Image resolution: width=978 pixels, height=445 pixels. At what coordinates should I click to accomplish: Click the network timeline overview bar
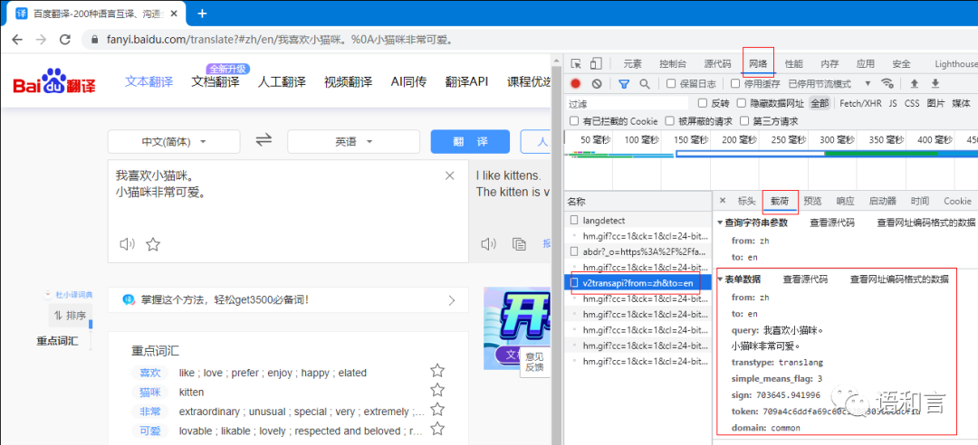tap(771, 154)
